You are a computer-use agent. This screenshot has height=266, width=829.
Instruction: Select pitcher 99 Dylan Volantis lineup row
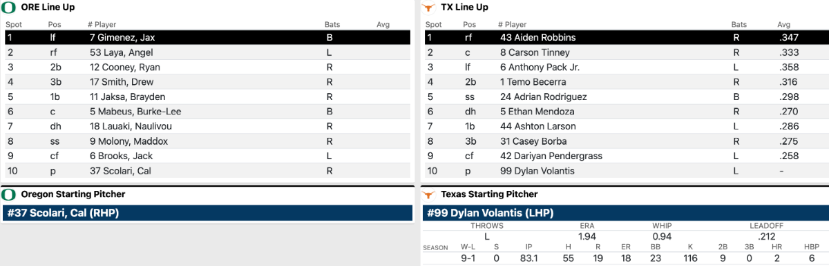[x=625, y=171]
